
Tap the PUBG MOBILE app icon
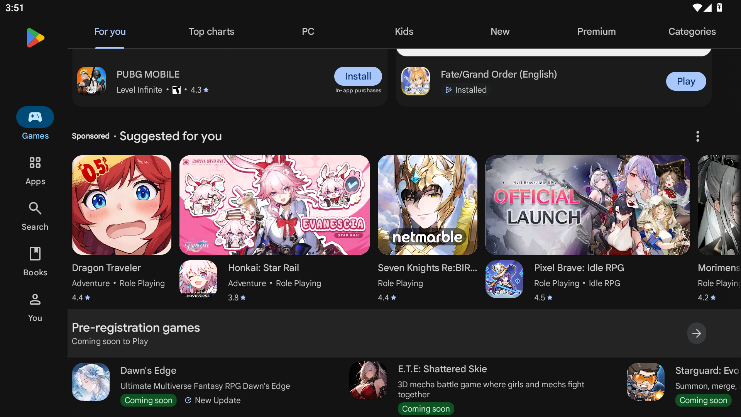tap(91, 81)
